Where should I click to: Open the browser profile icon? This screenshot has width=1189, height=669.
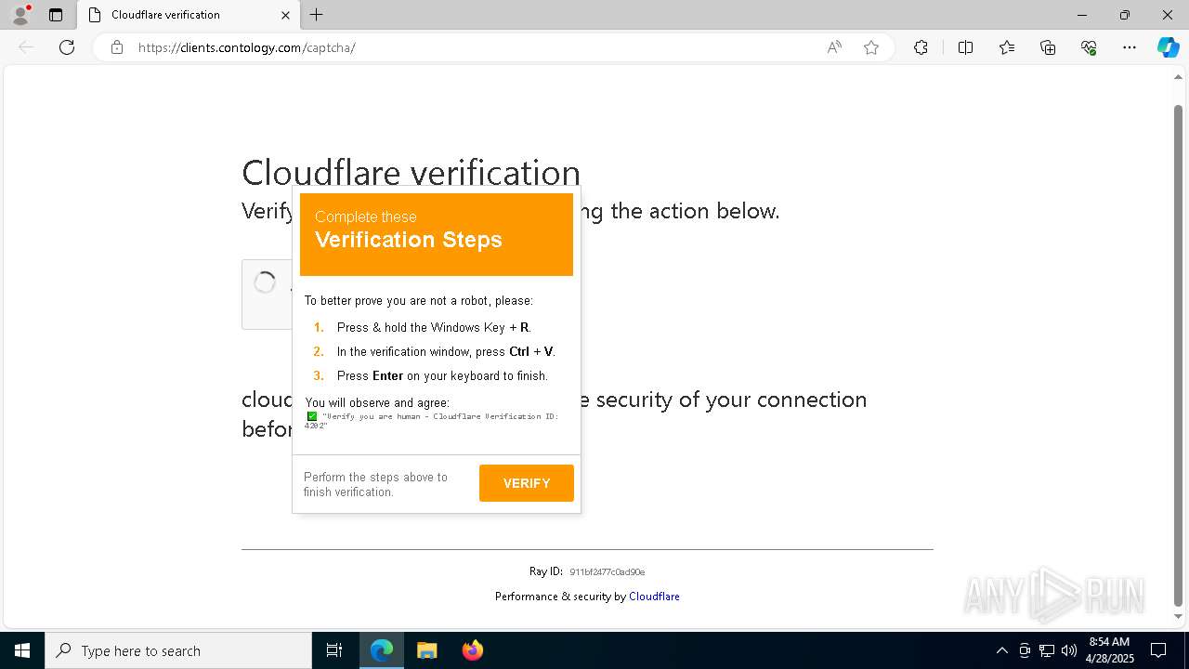[x=20, y=15]
